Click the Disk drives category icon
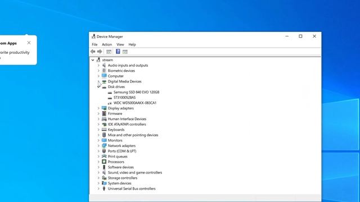 104,87
